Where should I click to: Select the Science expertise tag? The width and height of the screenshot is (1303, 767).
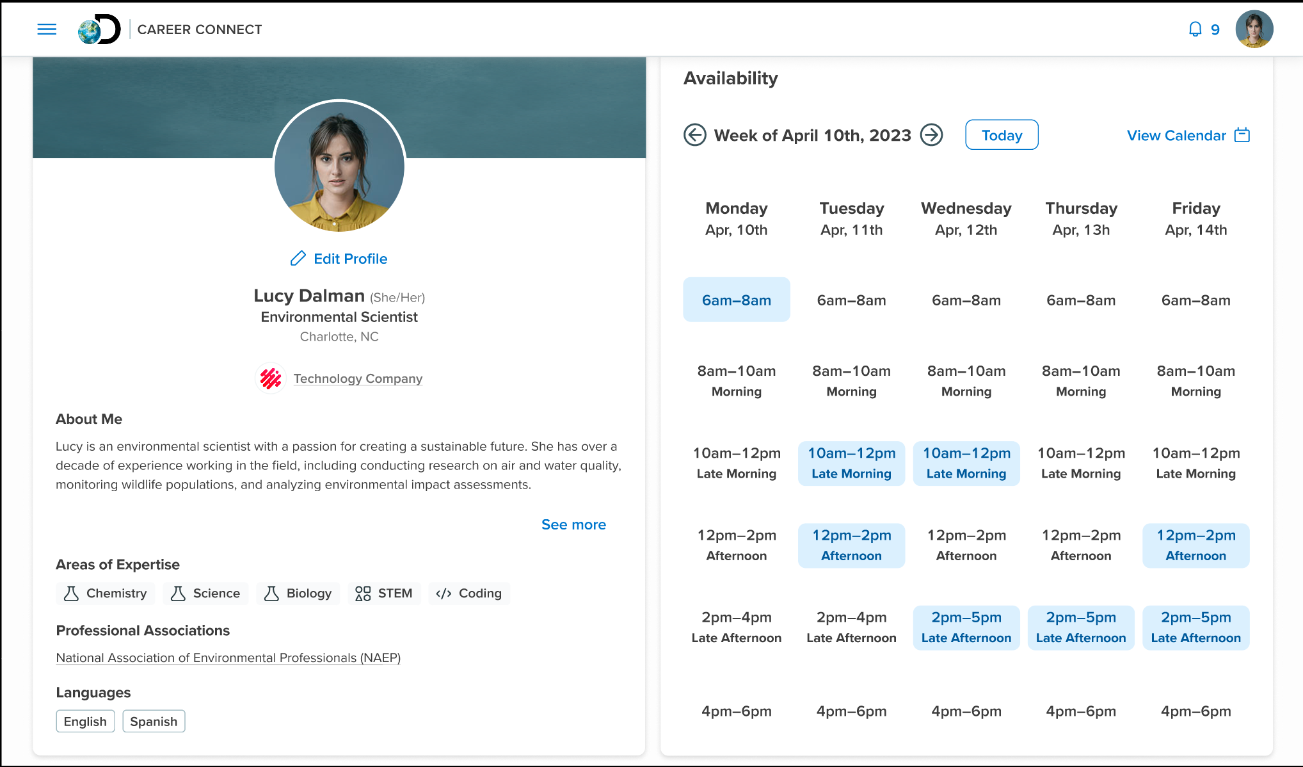pos(205,593)
